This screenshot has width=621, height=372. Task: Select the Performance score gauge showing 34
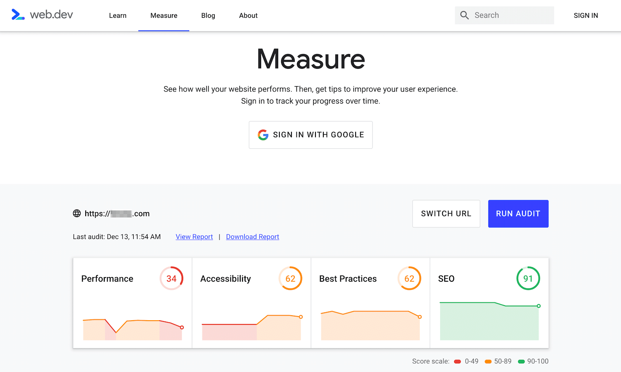point(171,278)
